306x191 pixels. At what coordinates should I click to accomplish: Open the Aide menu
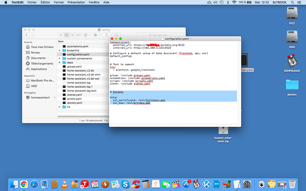tap(106, 2)
